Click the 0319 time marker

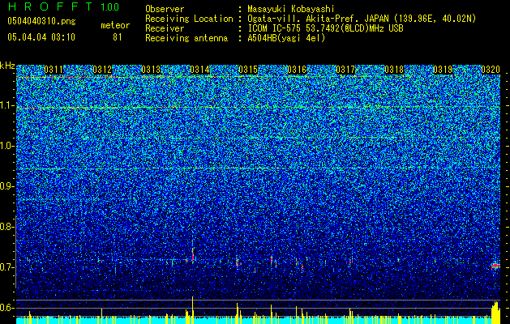point(443,70)
